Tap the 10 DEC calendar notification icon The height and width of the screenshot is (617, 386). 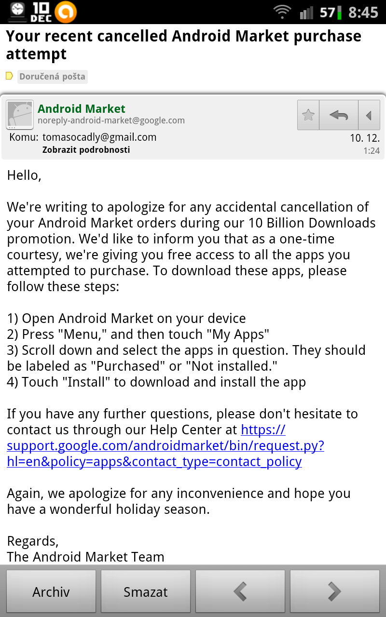coord(41,12)
